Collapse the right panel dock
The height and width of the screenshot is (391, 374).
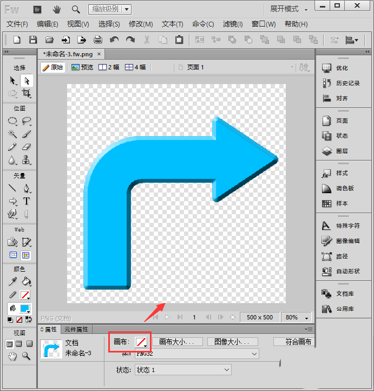(x=367, y=52)
